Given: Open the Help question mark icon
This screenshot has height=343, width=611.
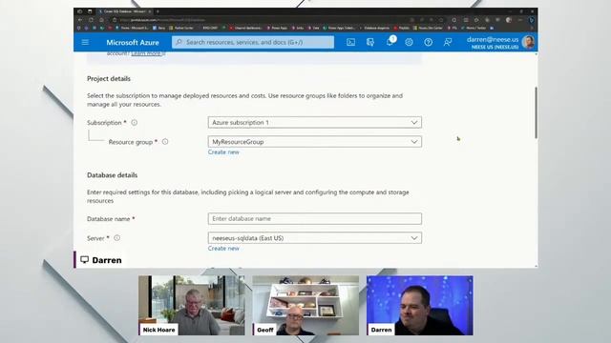Looking at the screenshot, I should point(429,42).
